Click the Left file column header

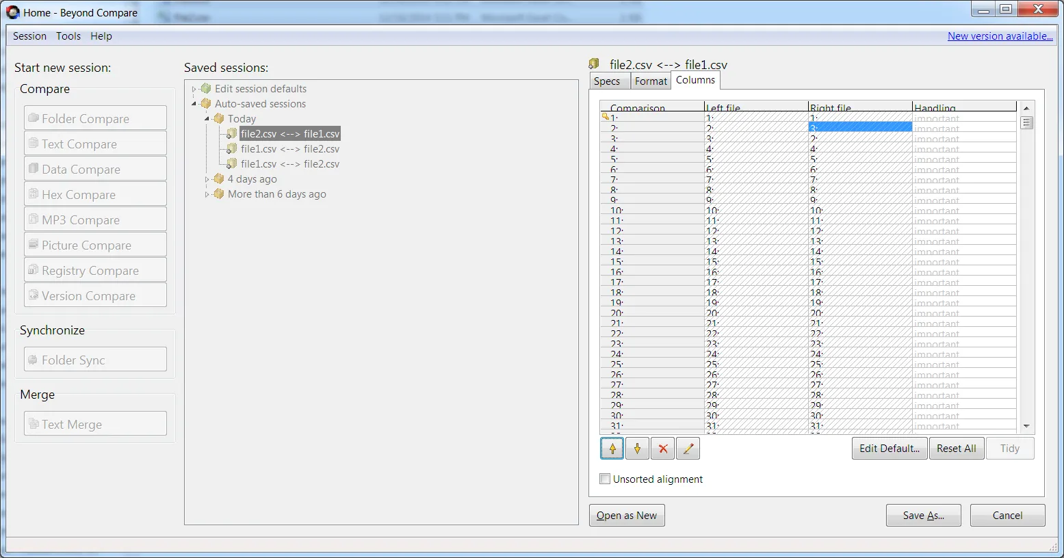(x=756, y=107)
